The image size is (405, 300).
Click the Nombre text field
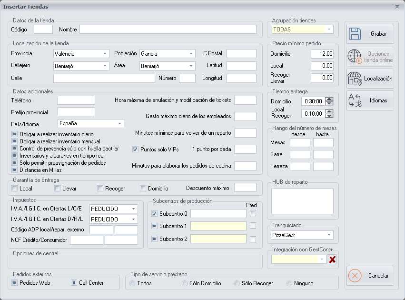click(x=168, y=30)
